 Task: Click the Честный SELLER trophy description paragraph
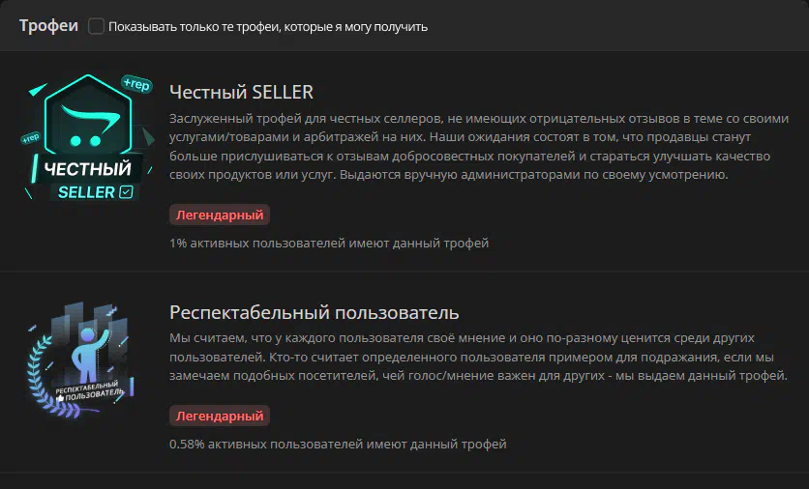point(479,146)
